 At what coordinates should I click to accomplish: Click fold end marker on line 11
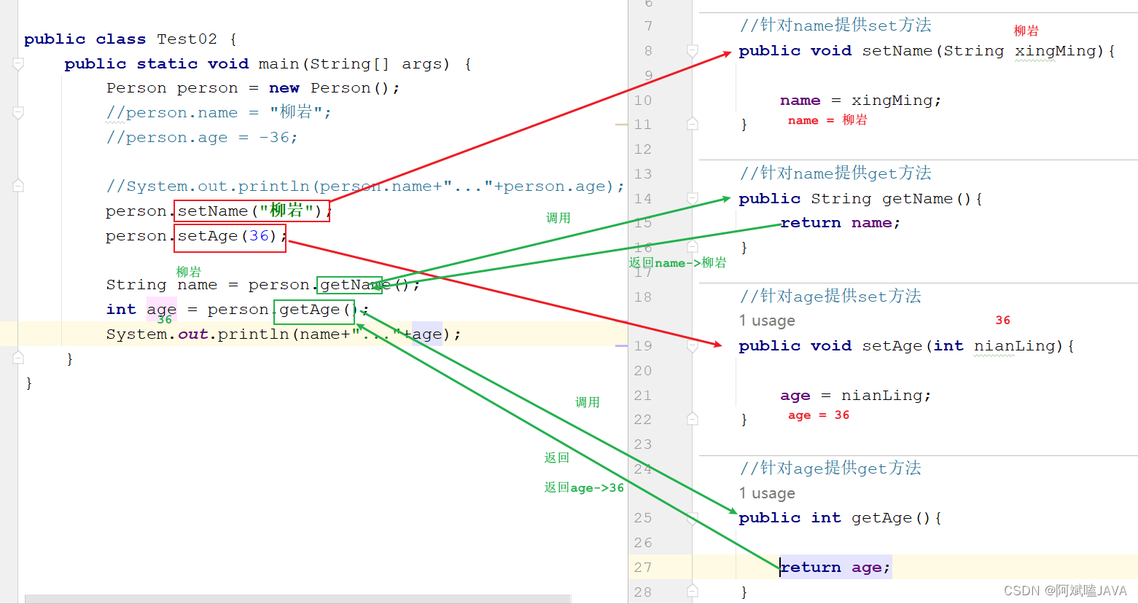[x=693, y=124]
